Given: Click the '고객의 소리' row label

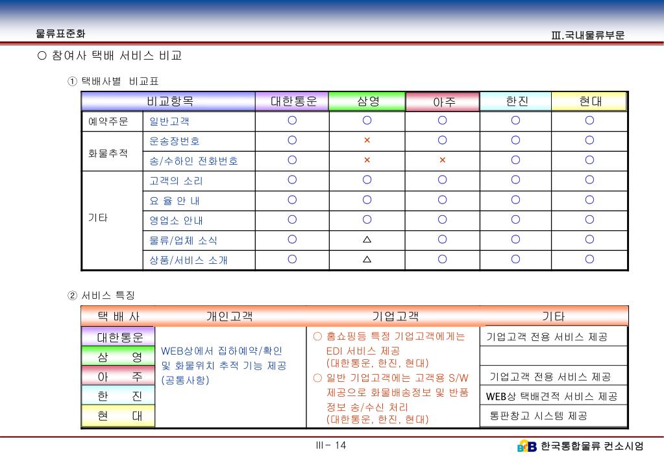Looking at the screenshot, I should (x=176, y=181).
